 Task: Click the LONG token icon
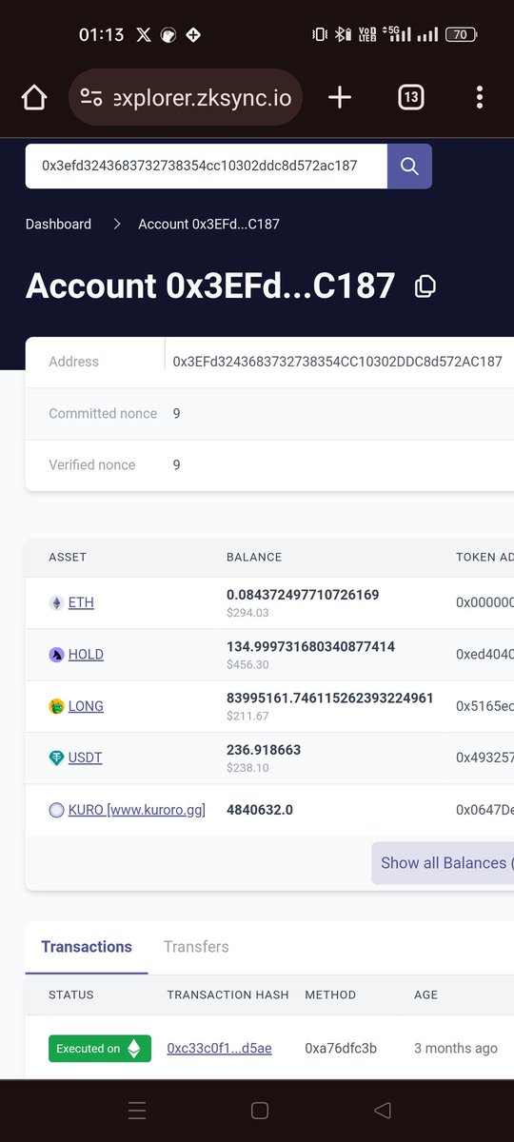(56, 706)
